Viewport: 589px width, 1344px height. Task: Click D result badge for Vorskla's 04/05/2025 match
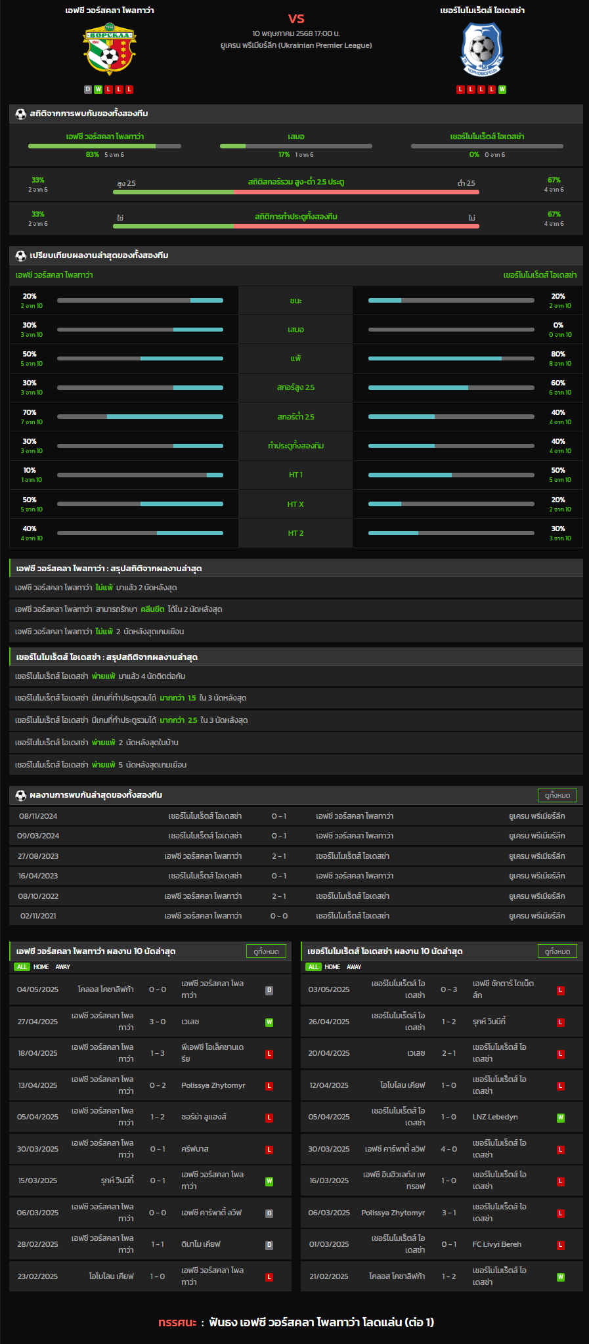269,990
